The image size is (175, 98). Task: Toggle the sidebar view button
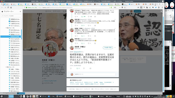pos(141,7)
